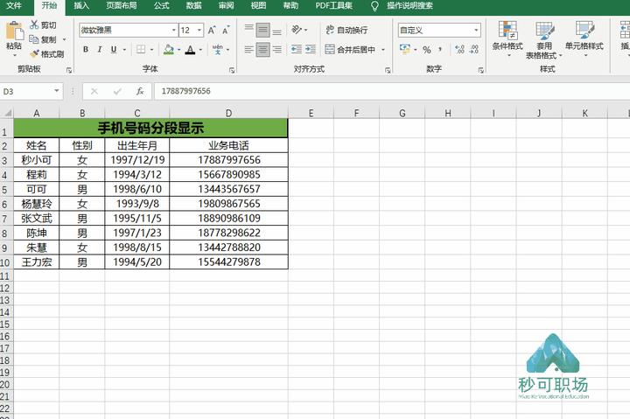Expand the font name dropdown
The height and width of the screenshot is (419, 630).
pyautogui.click(x=173, y=30)
